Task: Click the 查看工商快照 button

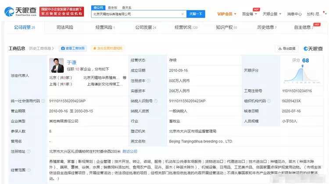Action: click(x=73, y=49)
